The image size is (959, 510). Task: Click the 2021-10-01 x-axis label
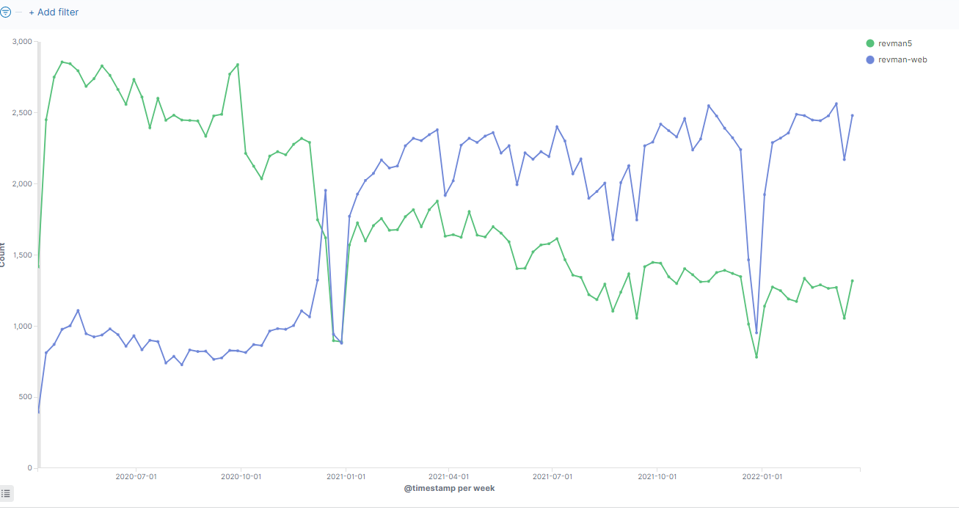pyautogui.click(x=657, y=476)
